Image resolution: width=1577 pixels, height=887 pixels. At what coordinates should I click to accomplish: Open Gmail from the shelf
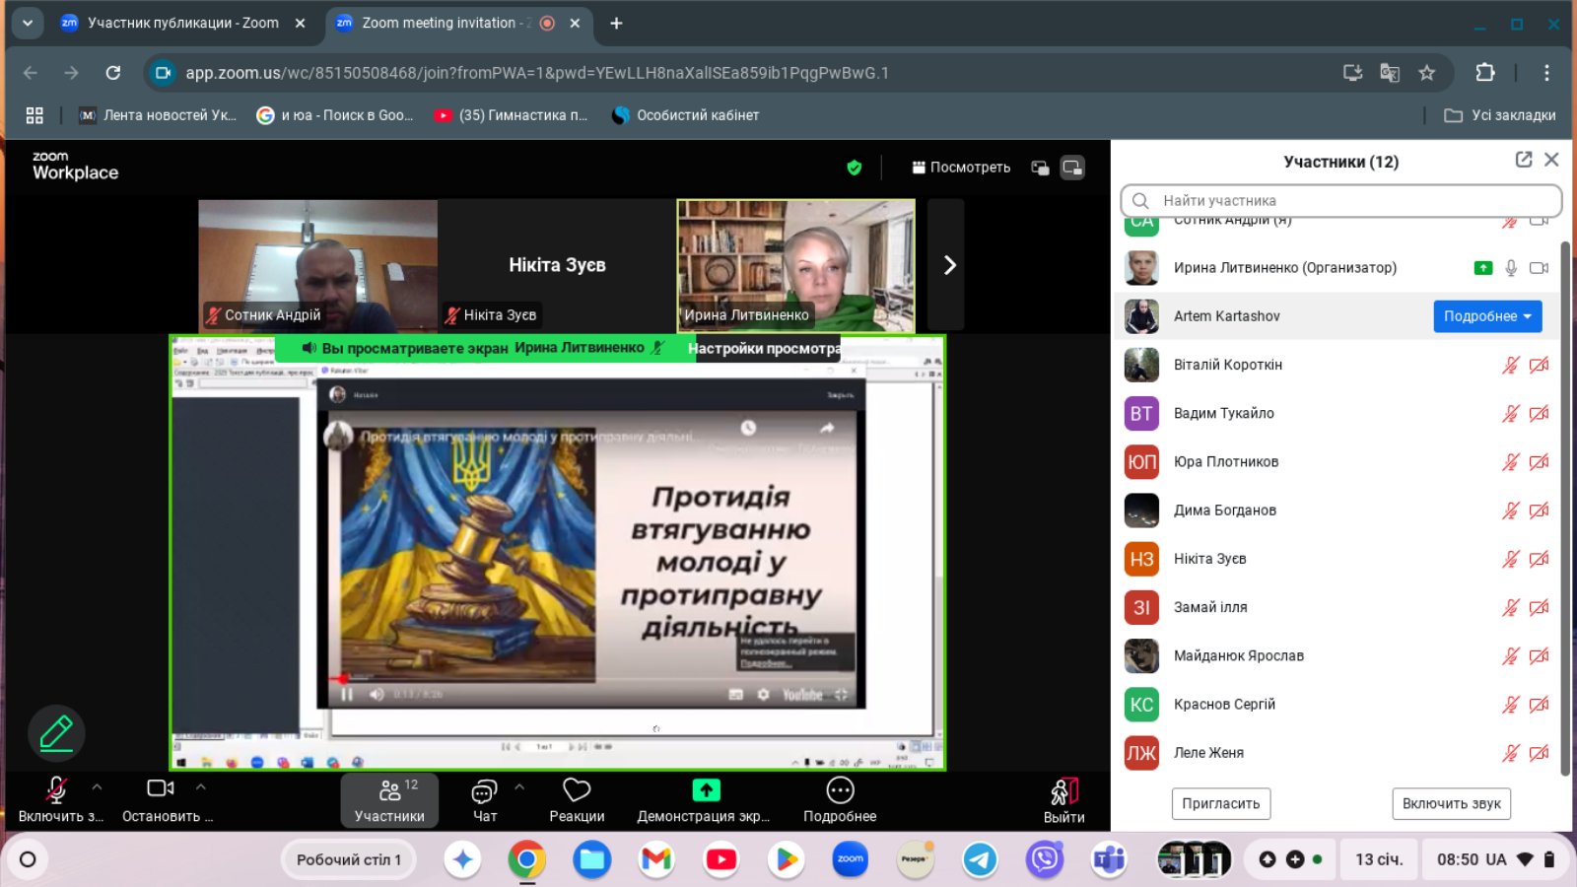(656, 859)
